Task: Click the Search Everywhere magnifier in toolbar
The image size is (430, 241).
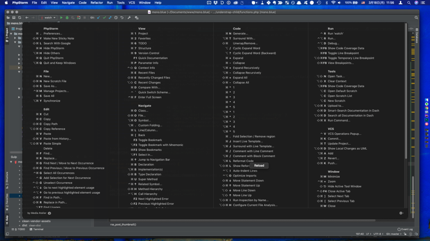Action: tap(416, 18)
